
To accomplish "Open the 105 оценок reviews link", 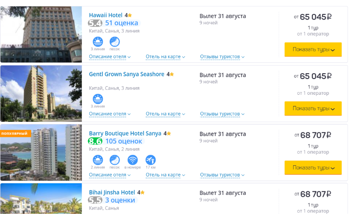I will 124,141.
